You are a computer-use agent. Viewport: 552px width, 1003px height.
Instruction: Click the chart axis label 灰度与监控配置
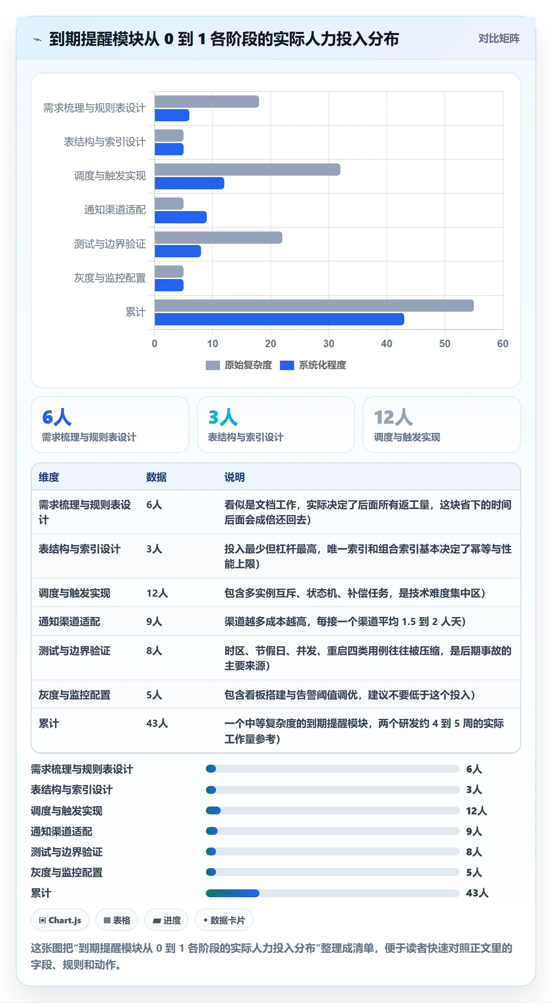(110, 278)
